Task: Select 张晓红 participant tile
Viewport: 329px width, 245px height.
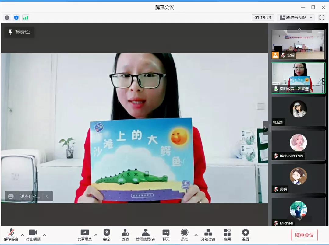Action: [x=298, y=111]
